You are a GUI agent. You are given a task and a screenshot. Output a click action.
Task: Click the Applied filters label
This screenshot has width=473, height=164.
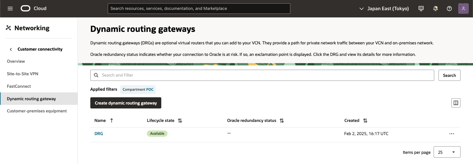(x=104, y=89)
